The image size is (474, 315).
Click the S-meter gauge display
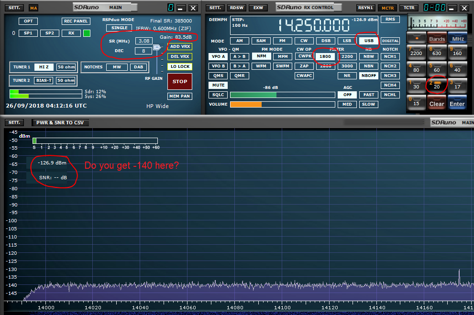pos(438,23)
